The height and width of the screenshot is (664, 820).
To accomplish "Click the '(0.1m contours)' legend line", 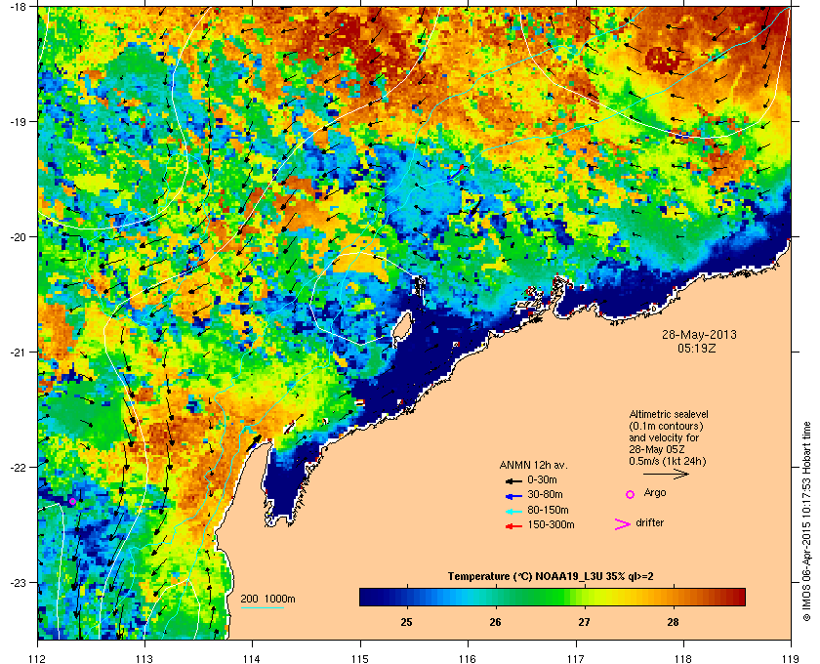I will pos(666,426).
